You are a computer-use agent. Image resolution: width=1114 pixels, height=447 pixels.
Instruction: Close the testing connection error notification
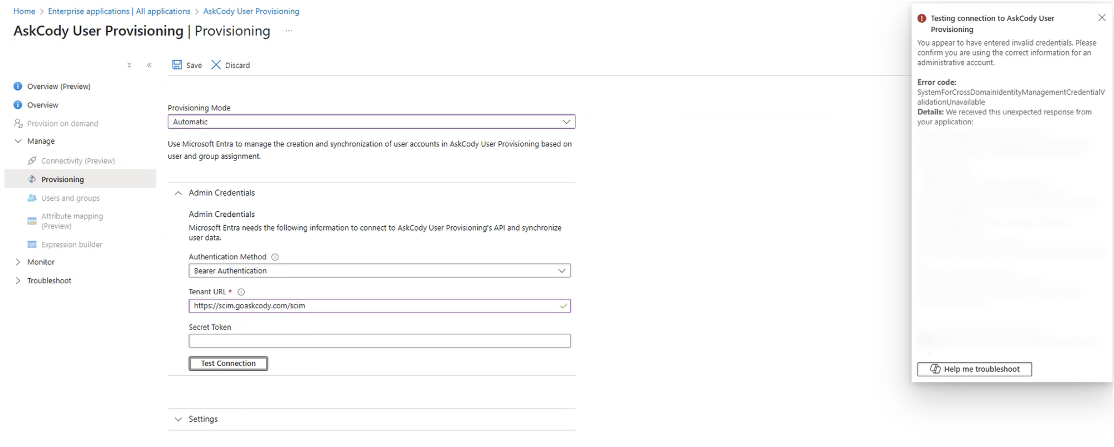(1102, 18)
